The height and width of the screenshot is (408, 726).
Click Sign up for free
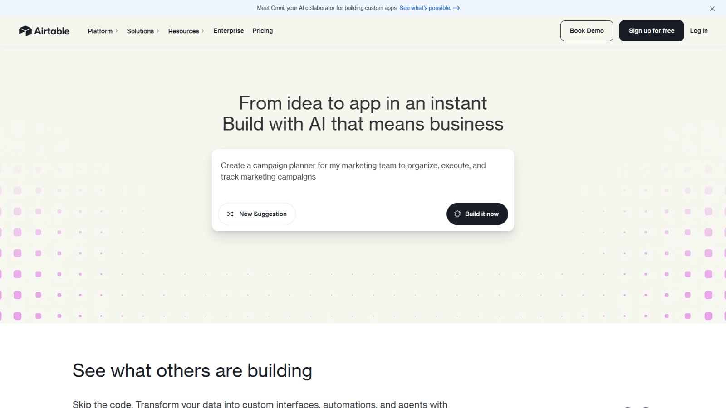651,31
